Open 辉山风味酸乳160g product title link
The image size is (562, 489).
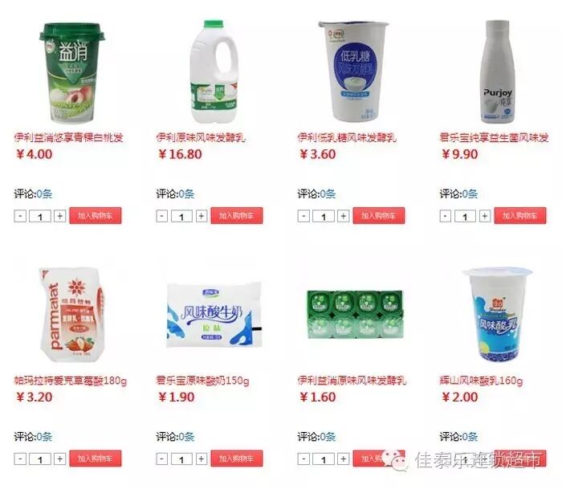(x=481, y=381)
